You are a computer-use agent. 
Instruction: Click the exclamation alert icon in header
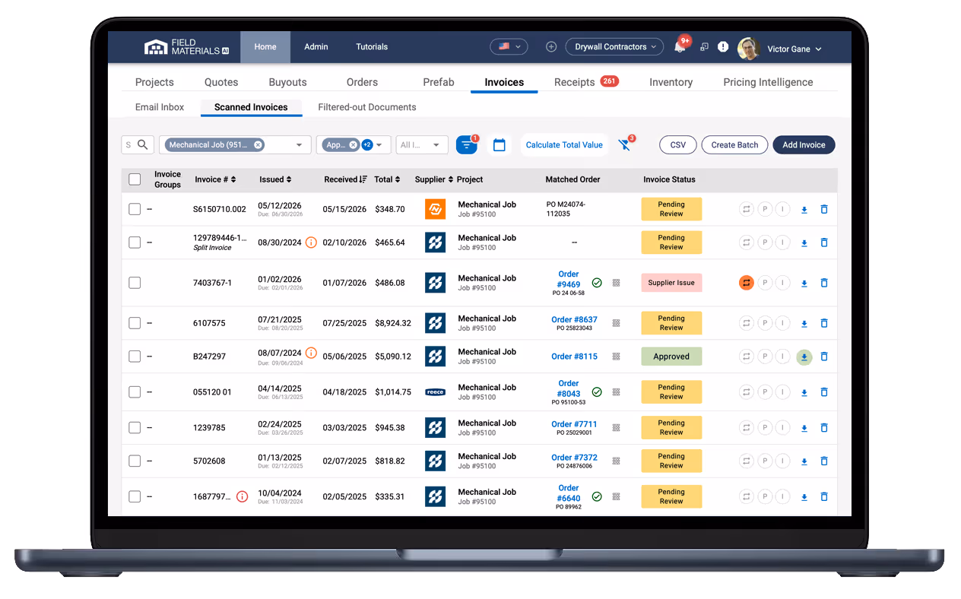point(723,47)
